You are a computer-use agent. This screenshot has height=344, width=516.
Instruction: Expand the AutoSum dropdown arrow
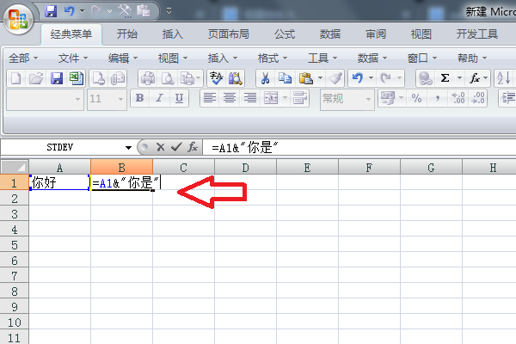(x=460, y=78)
